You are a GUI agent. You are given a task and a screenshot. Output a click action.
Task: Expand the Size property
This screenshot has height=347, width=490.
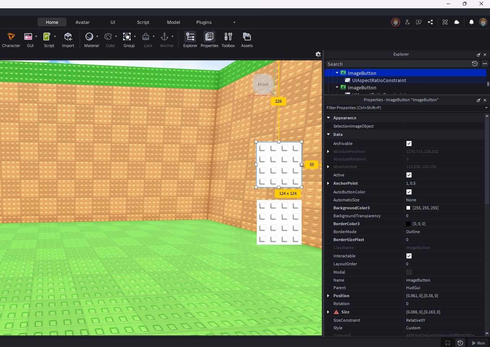point(328,312)
